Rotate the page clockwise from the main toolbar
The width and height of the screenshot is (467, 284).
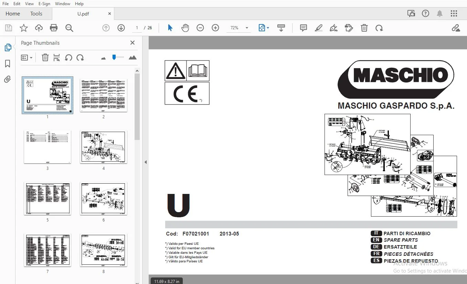coord(379,28)
